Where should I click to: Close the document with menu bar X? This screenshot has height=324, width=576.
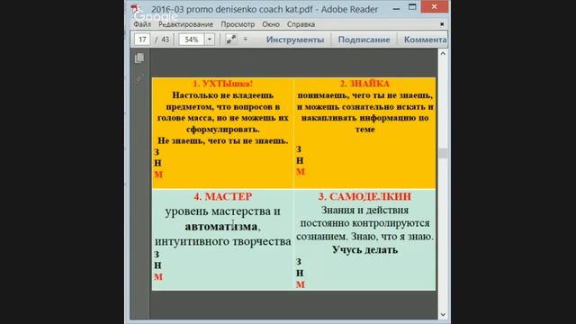442,24
